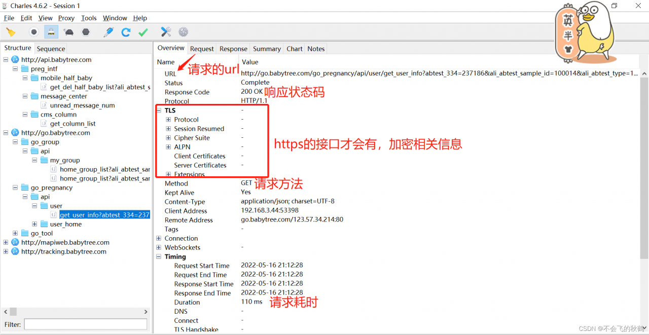Open Settings gear icon in toolbar
This screenshot has width=649, height=335.
click(184, 32)
